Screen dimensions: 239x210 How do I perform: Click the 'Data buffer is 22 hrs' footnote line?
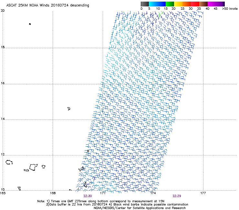[x=117, y=205]
